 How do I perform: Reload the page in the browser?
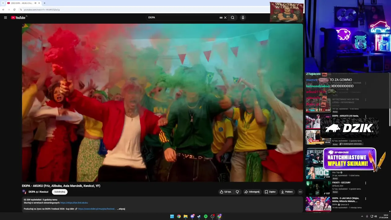point(14,9)
